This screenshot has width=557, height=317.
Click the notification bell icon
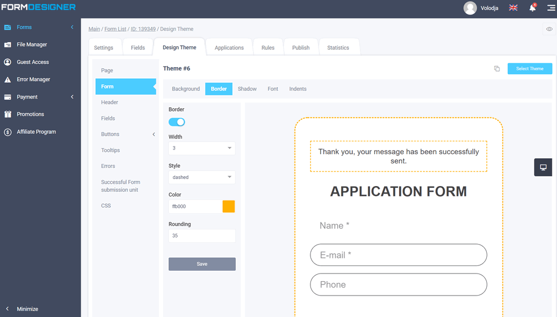click(x=532, y=8)
